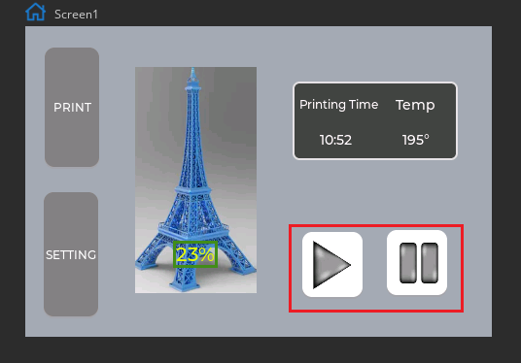The height and width of the screenshot is (363, 521).
Task: Click the empty center of the dark info panel
Action: [x=375, y=122]
